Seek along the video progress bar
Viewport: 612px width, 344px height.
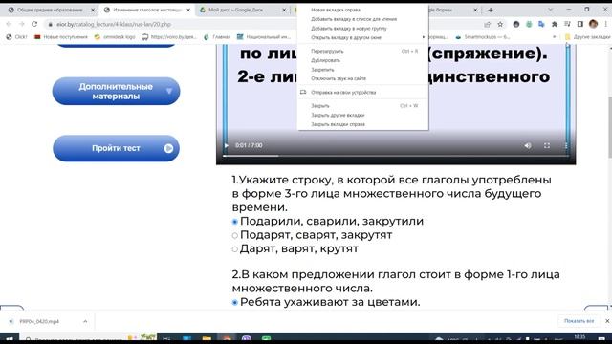coord(396,156)
